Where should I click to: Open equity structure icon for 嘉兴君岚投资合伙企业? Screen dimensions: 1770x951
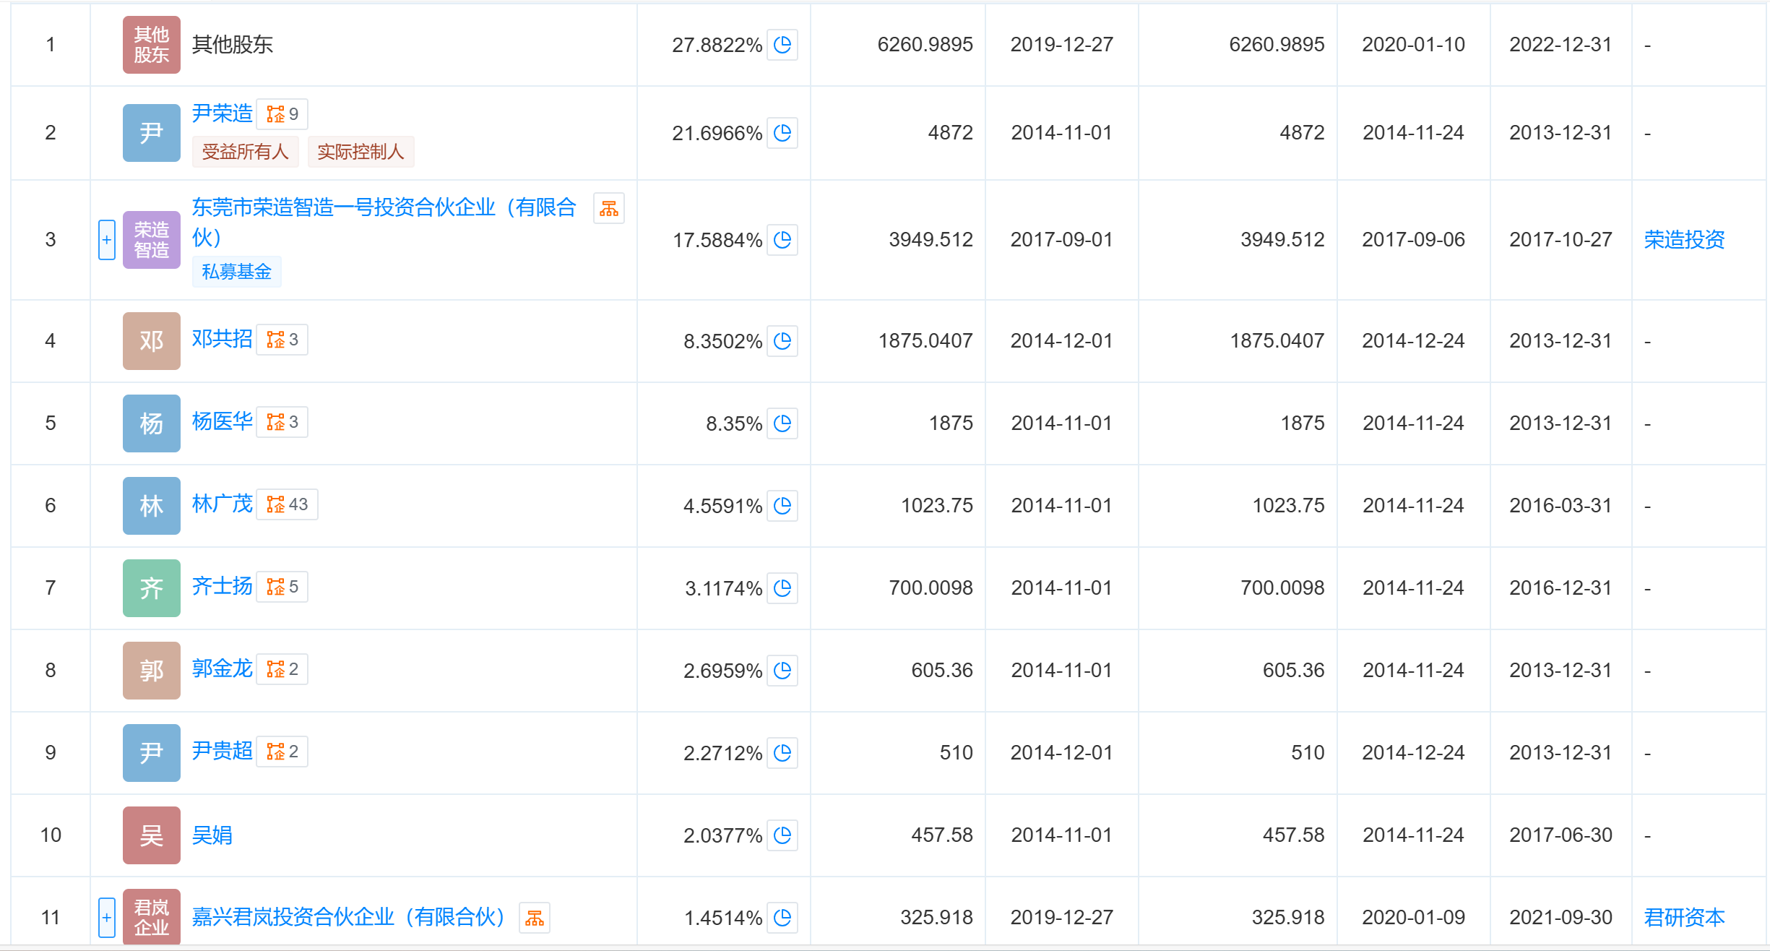pos(534,918)
